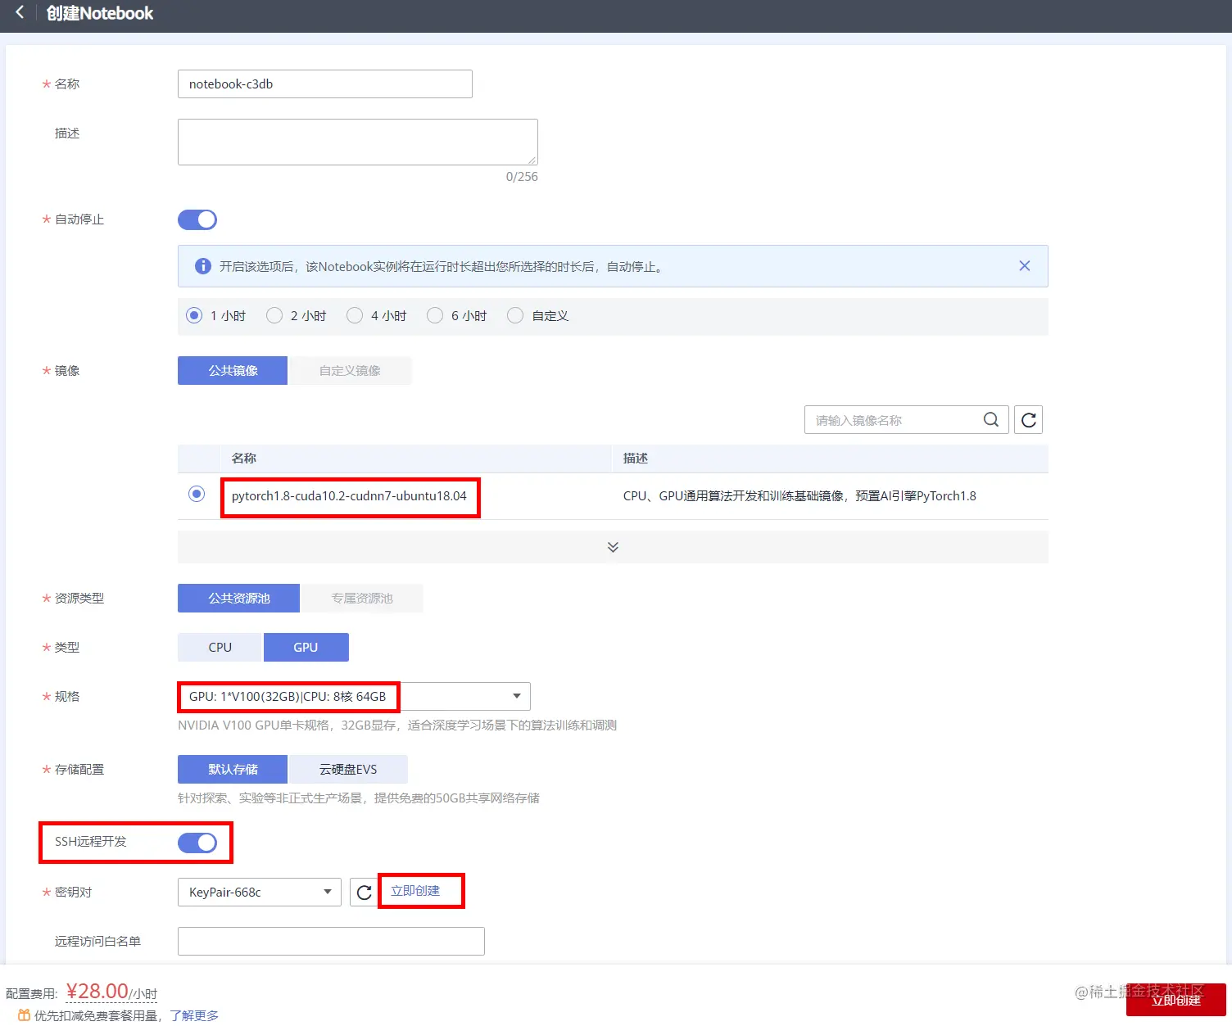Click the ¥28.00 price text
The height and width of the screenshot is (1026, 1232).
[x=97, y=991]
